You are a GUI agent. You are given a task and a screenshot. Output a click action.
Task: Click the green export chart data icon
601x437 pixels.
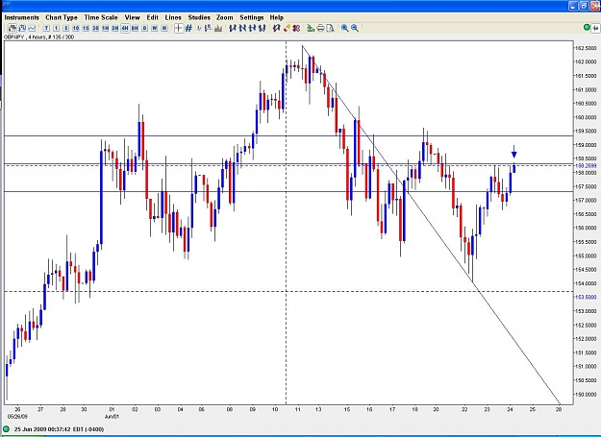pos(311,28)
